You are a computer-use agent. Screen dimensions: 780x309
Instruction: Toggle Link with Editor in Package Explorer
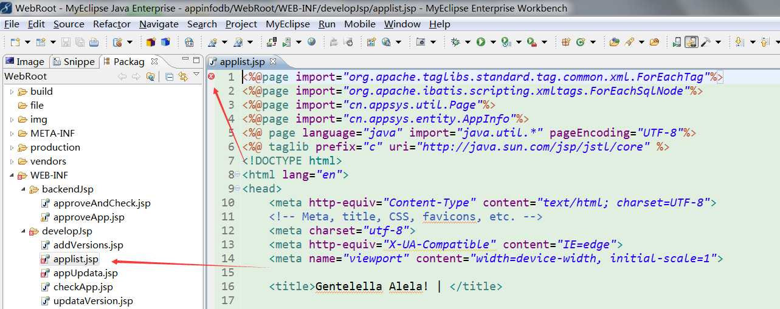[x=183, y=76]
